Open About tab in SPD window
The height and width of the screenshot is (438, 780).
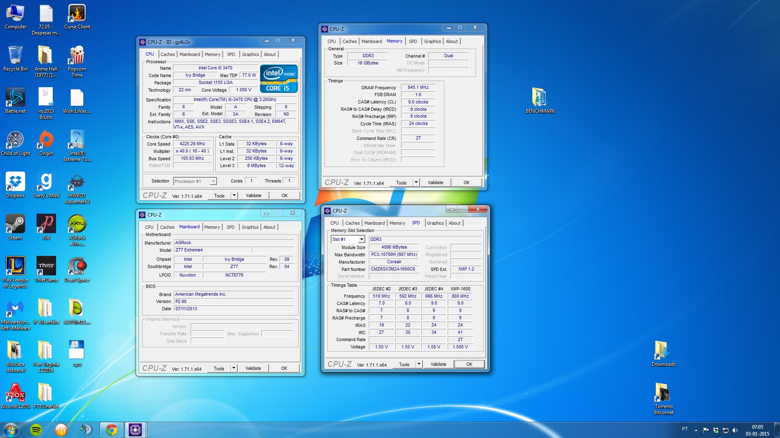click(x=455, y=223)
